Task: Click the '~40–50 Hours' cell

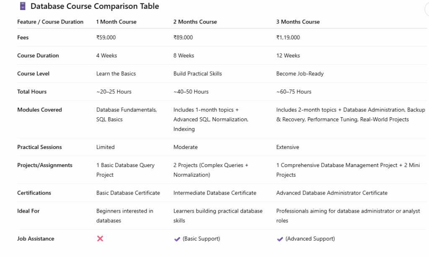Action: click(191, 92)
